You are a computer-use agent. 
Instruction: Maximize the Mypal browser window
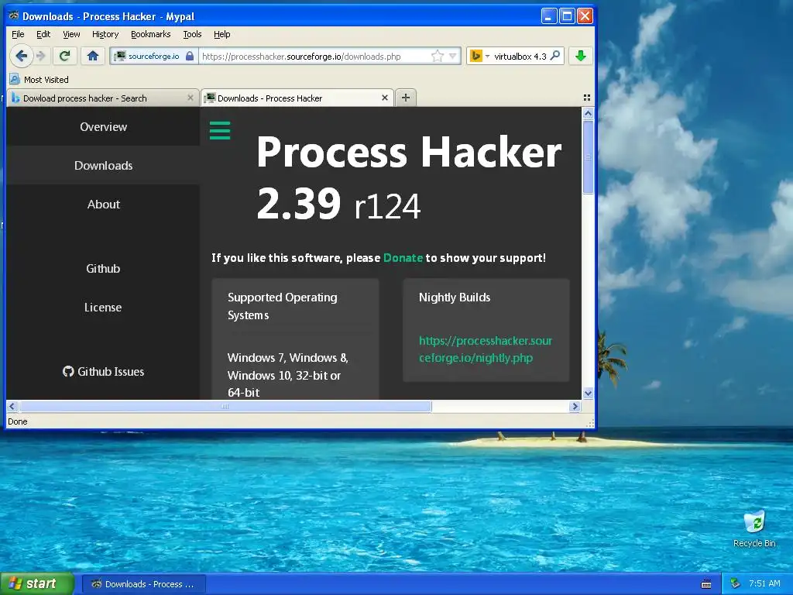[x=567, y=15]
